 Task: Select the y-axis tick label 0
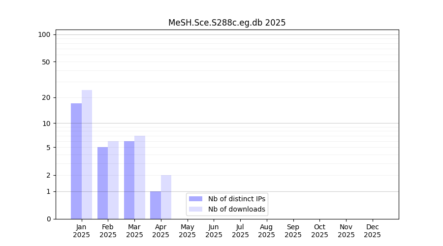[x=48, y=219]
